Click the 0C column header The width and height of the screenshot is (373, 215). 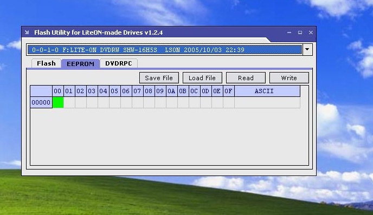point(194,91)
